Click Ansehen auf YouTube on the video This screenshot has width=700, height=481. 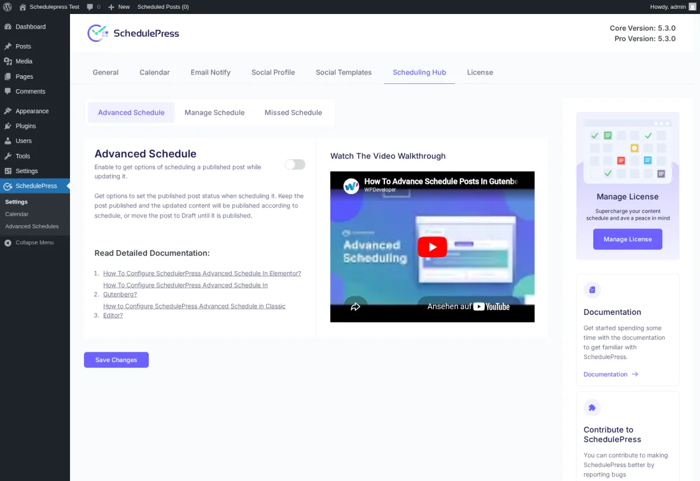point(468,307)
